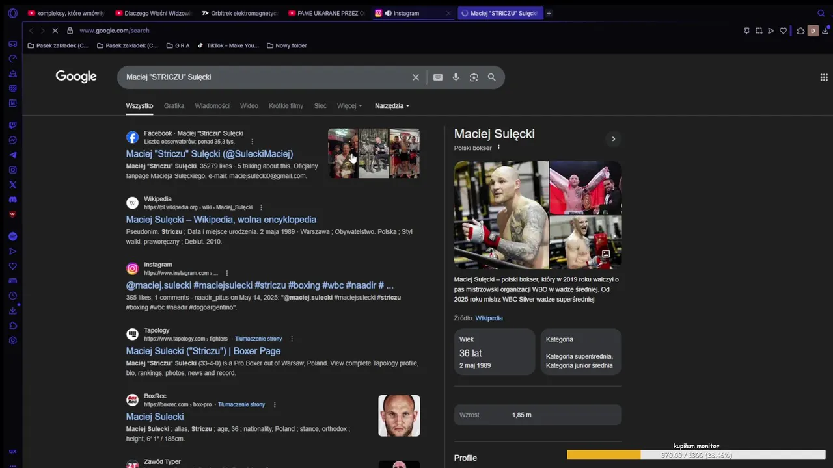
Task: Stop loading the page
Action: (55, 31)
